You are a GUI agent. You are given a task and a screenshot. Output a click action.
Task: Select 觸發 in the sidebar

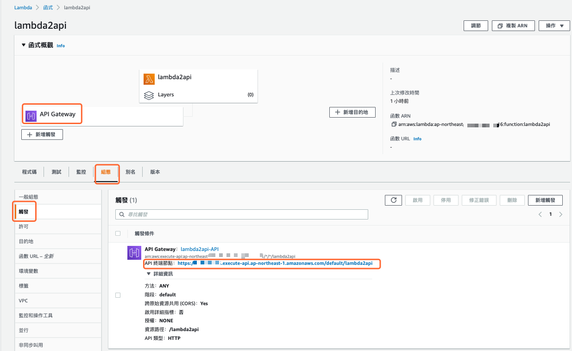click(58, 212)
